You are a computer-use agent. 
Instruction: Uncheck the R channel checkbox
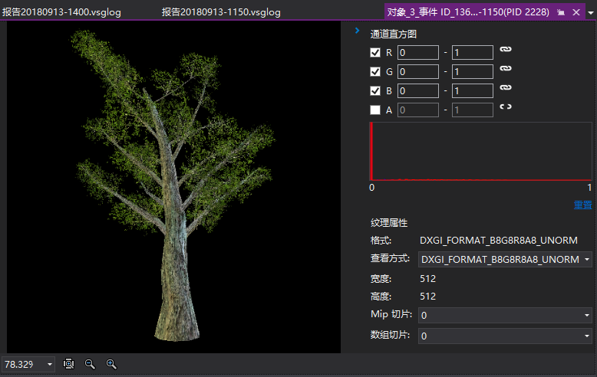tap(375, 52)
